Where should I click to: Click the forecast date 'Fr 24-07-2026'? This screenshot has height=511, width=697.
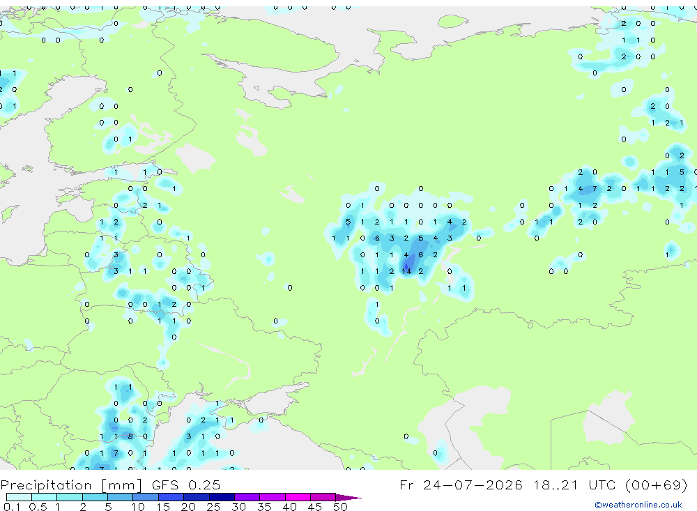(x=461, y=485)
